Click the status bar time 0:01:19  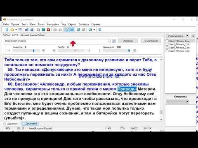point(147,129)
